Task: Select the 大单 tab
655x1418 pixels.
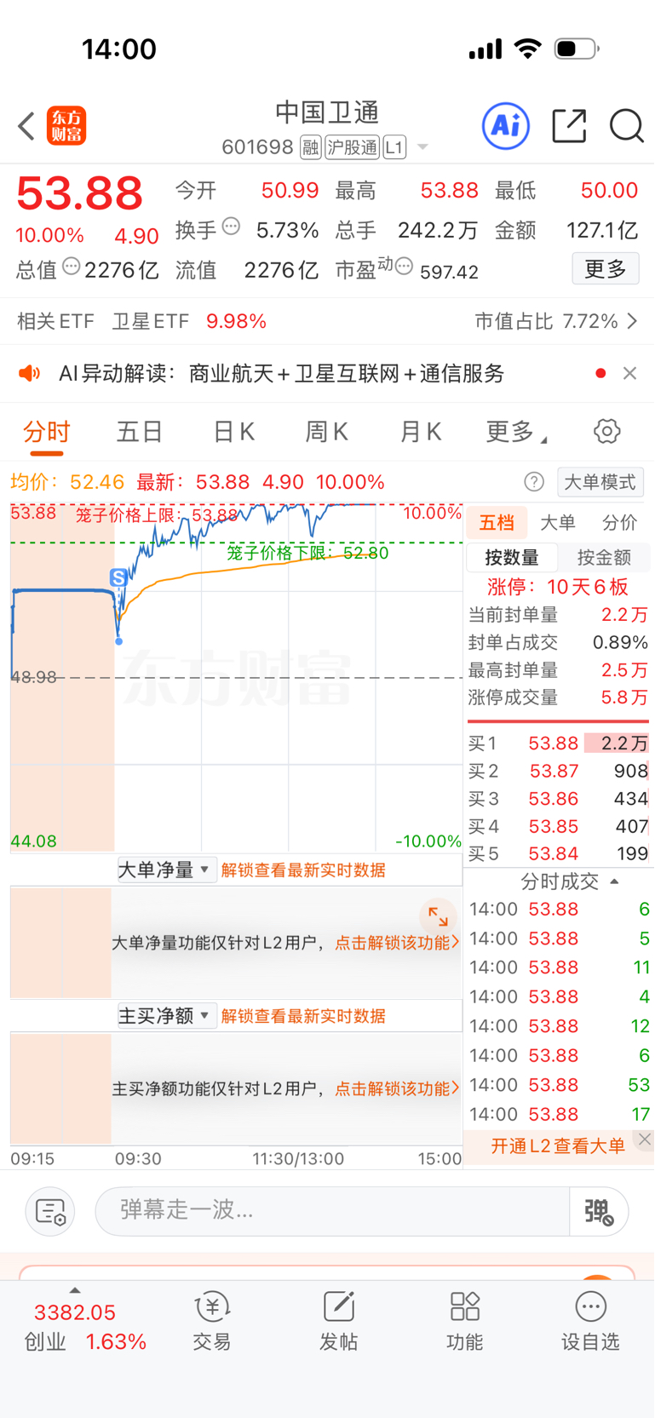Action: pyautogui.click(x=558, y=522)
